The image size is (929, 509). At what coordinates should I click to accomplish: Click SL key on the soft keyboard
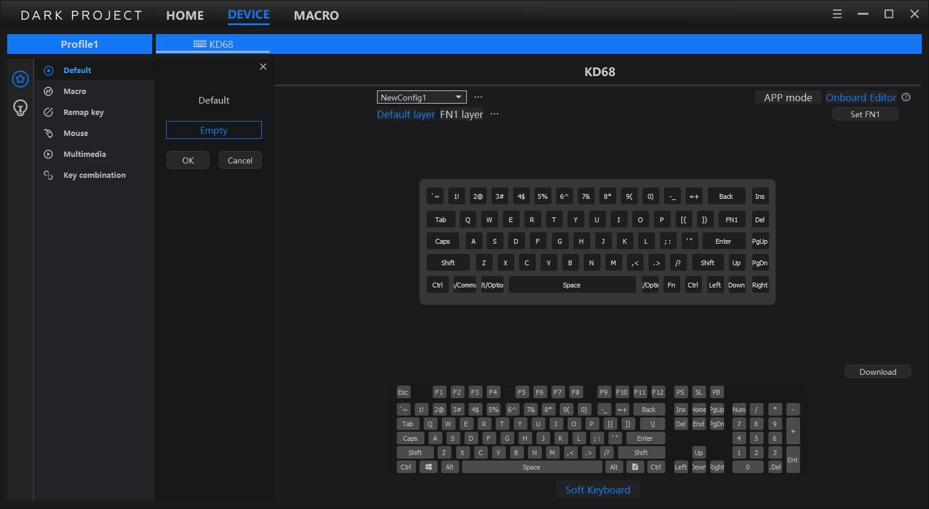coord(699,392)
